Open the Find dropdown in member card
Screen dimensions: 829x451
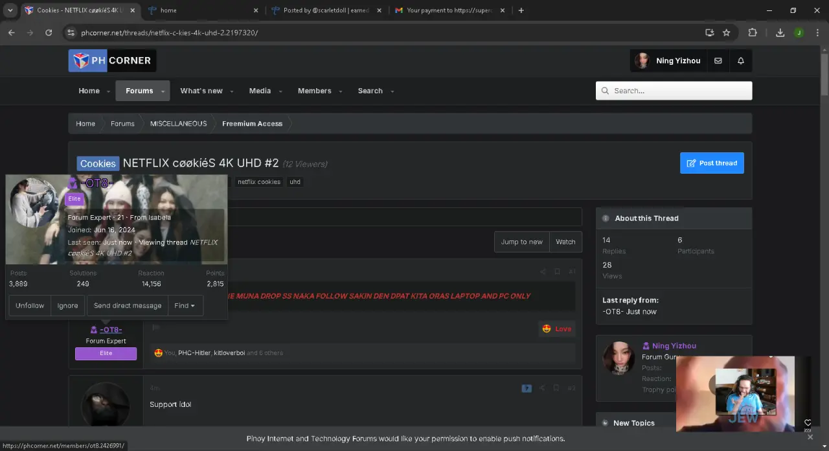[185, 305]
